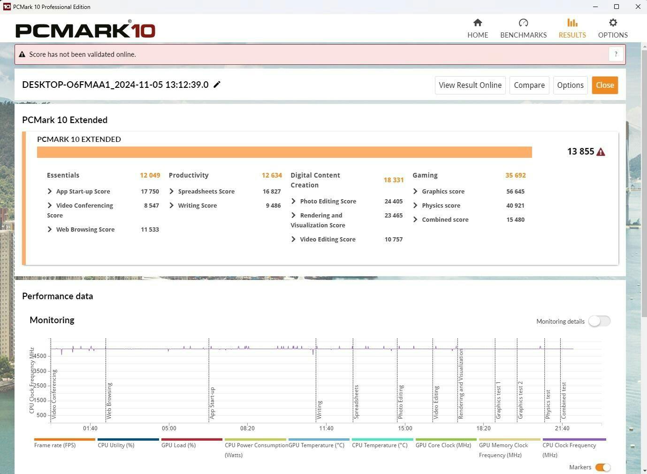Switch to the RESULTS tab
Viewport: 647px width, 474px height.
(572, 28)
